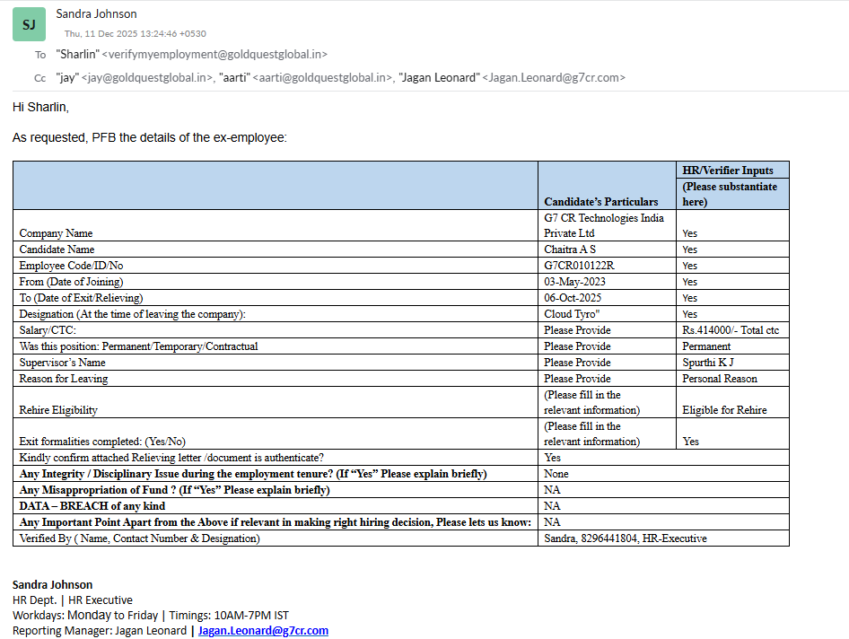This screenshot has width=849, height=639.
Task: Open the Jagan.Leonard@g7cr.com signature link
Action: 263,630
